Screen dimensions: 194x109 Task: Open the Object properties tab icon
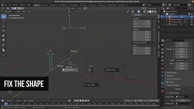(162, 69)
